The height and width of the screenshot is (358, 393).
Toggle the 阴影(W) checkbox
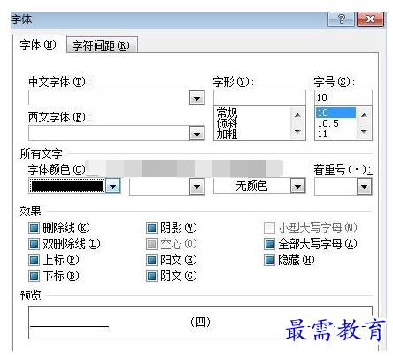(x=151, y=228)
